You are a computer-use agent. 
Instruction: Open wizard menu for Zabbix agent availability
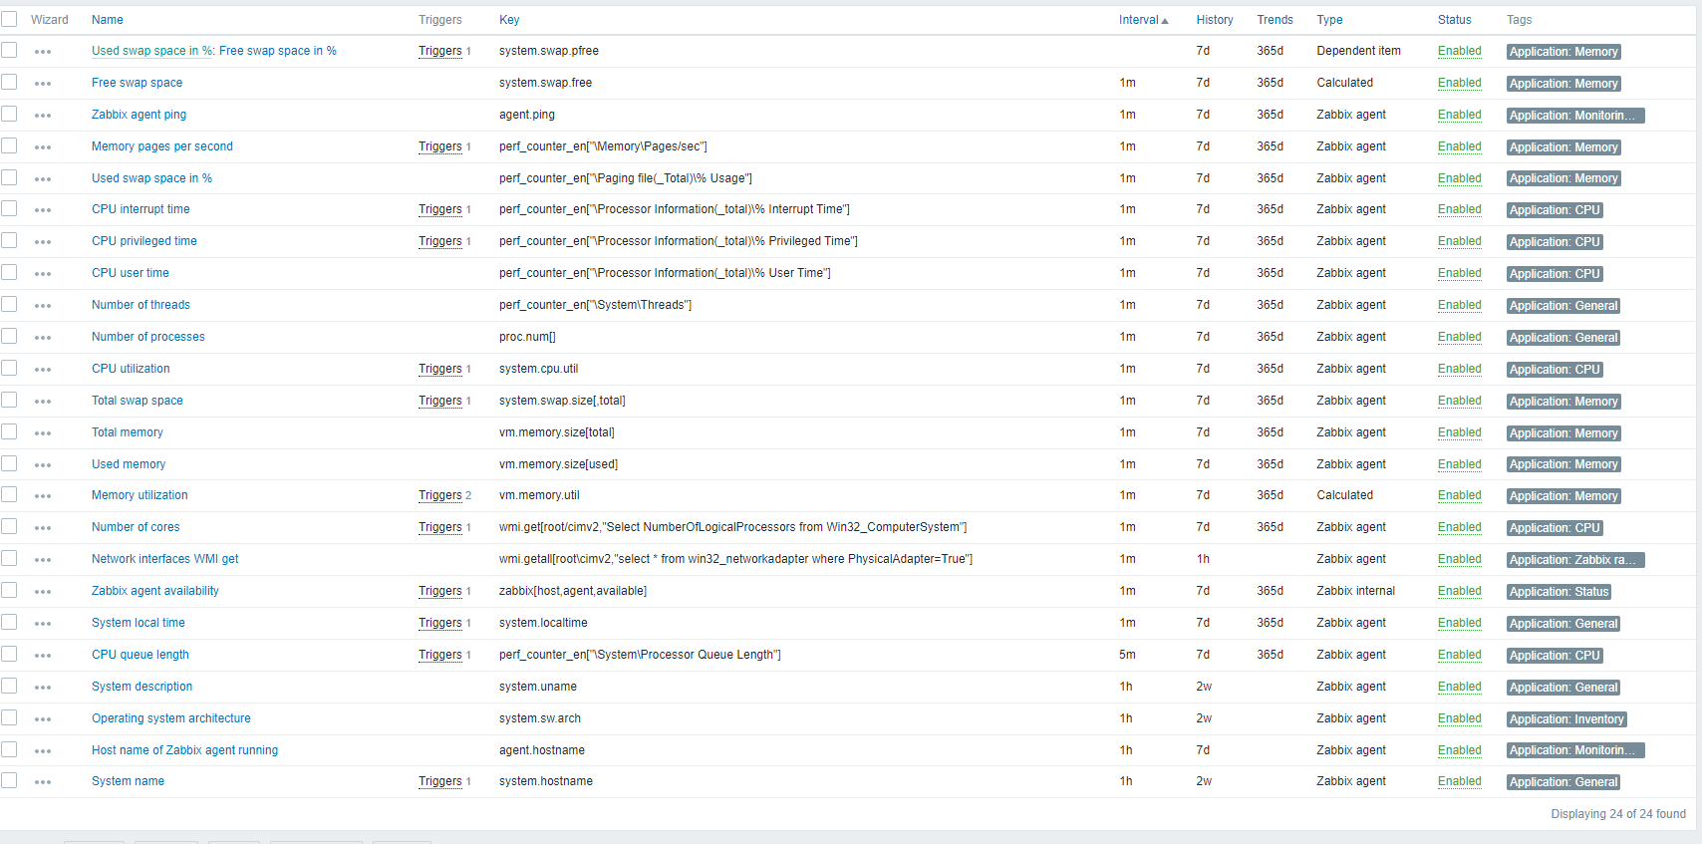[43, 592]
